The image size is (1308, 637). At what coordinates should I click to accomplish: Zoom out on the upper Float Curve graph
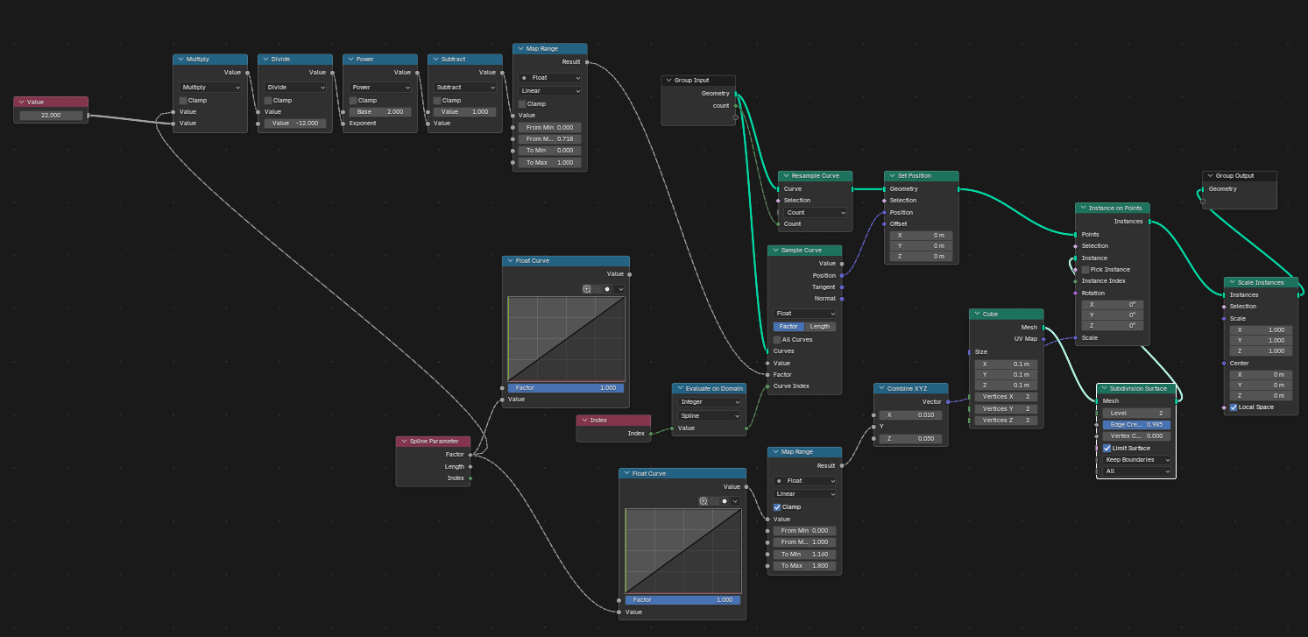point(597,288)
